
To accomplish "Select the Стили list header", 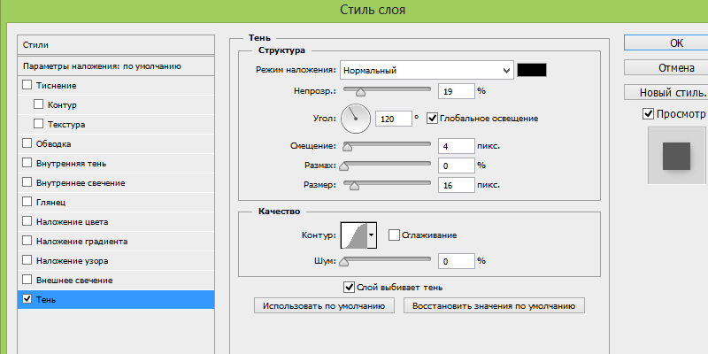I will 116,44.
